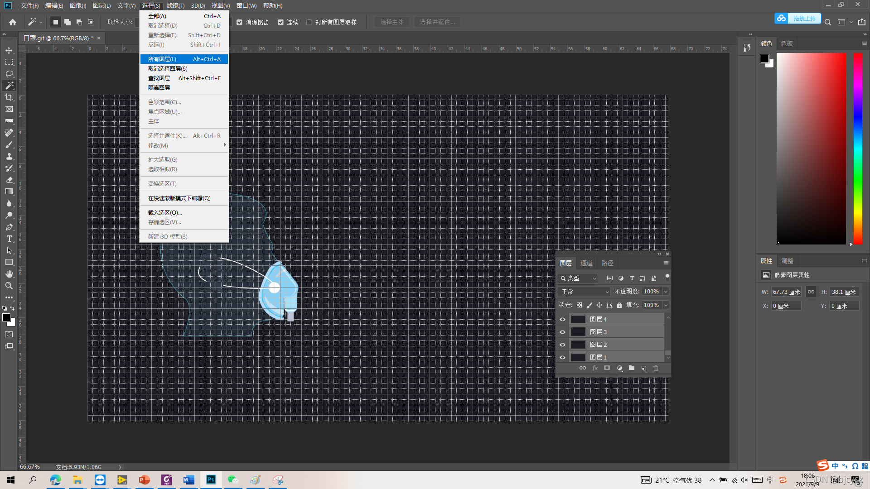Click the 选择主体 button
The height and width of the screenshot is (489, 870).
[x=391, y=22]
